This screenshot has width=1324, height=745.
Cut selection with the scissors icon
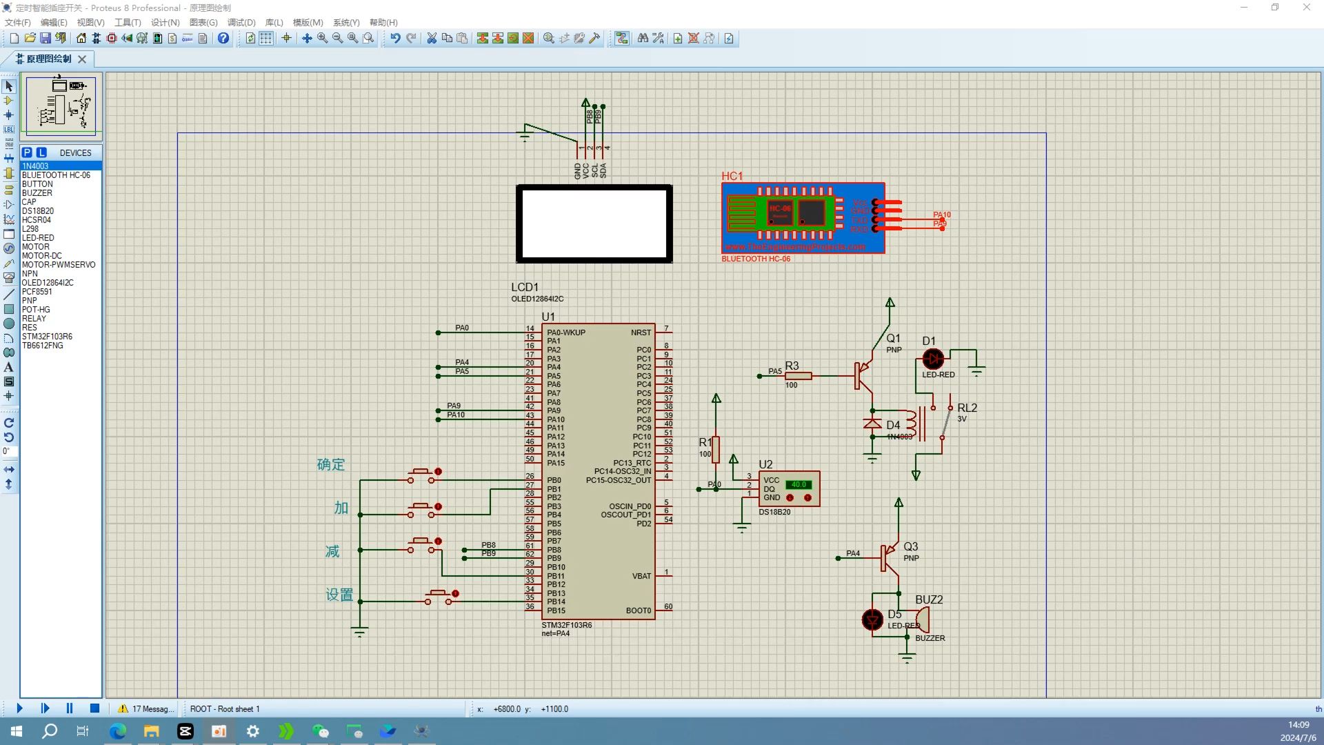point(432,39)
